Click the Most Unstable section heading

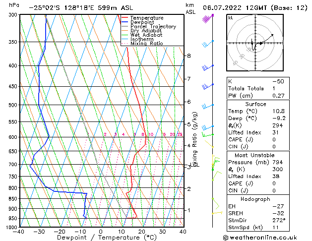pyautogui.click(x=254, y=155)
